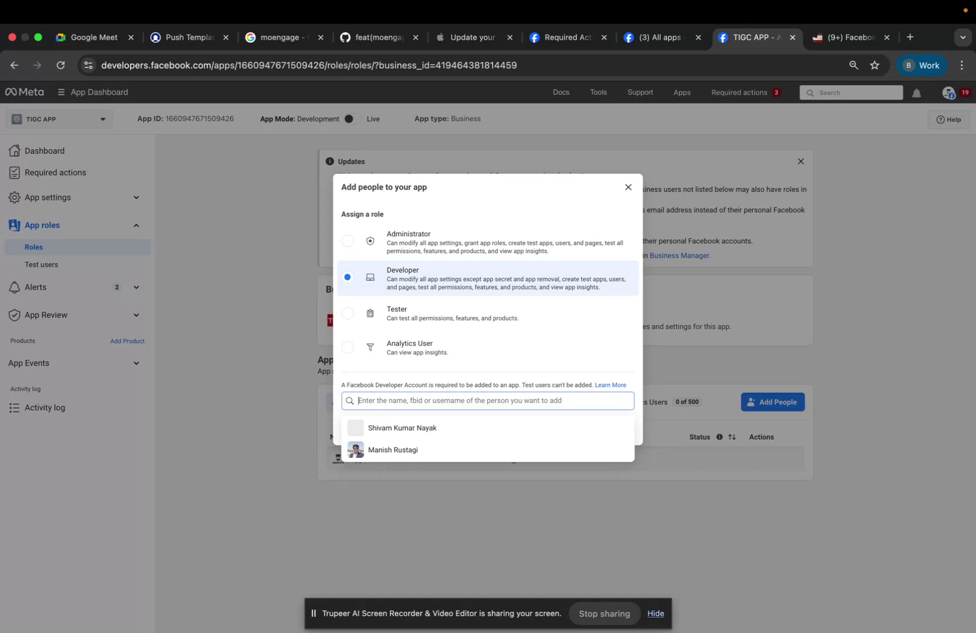Open the notifications bell icon

(x=917, y=93)
